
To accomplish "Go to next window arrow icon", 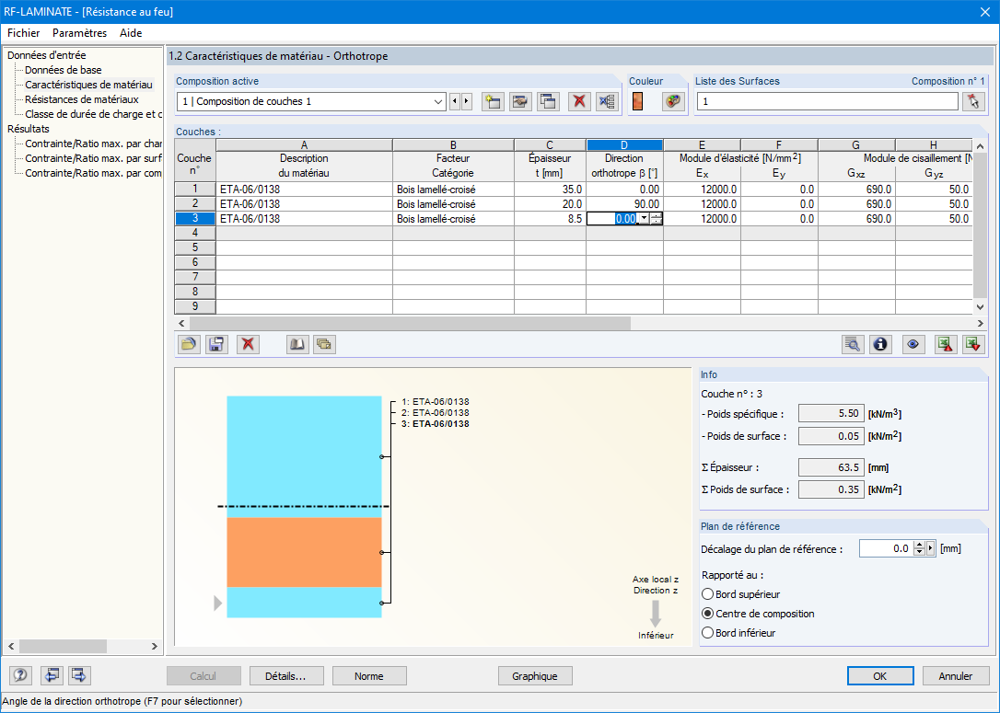I will click(80, 675).
